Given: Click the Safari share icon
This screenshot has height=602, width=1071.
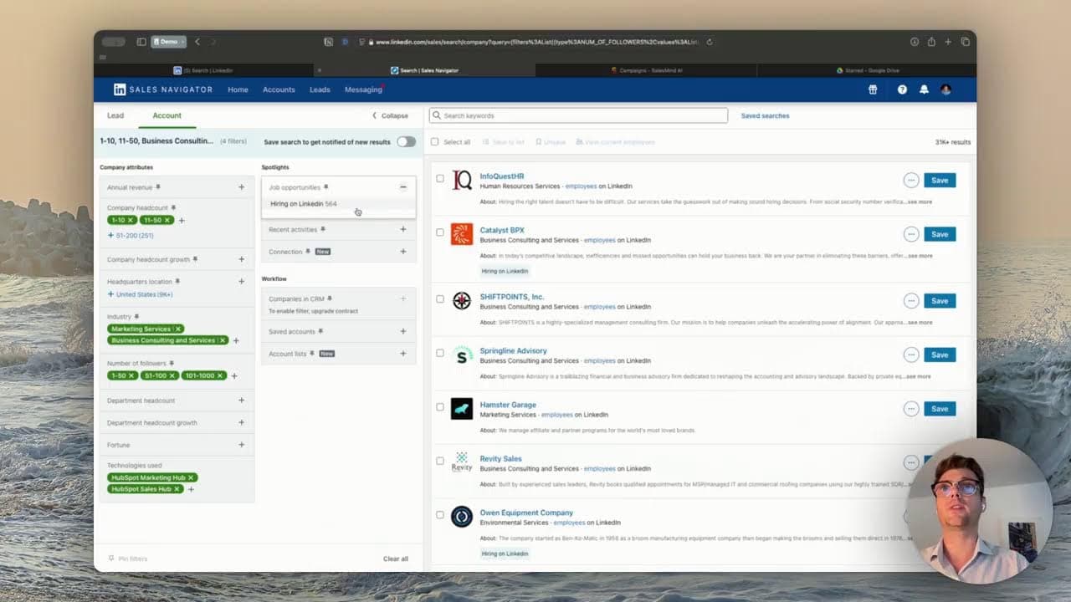Looking at the screenshot, I should (x=930, y=42).
